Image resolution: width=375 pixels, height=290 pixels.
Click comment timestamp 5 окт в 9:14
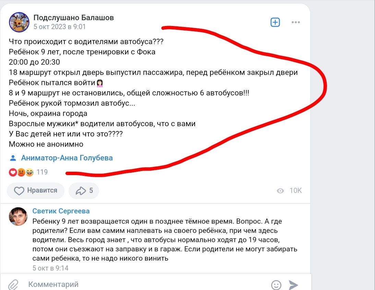(50, 268)
